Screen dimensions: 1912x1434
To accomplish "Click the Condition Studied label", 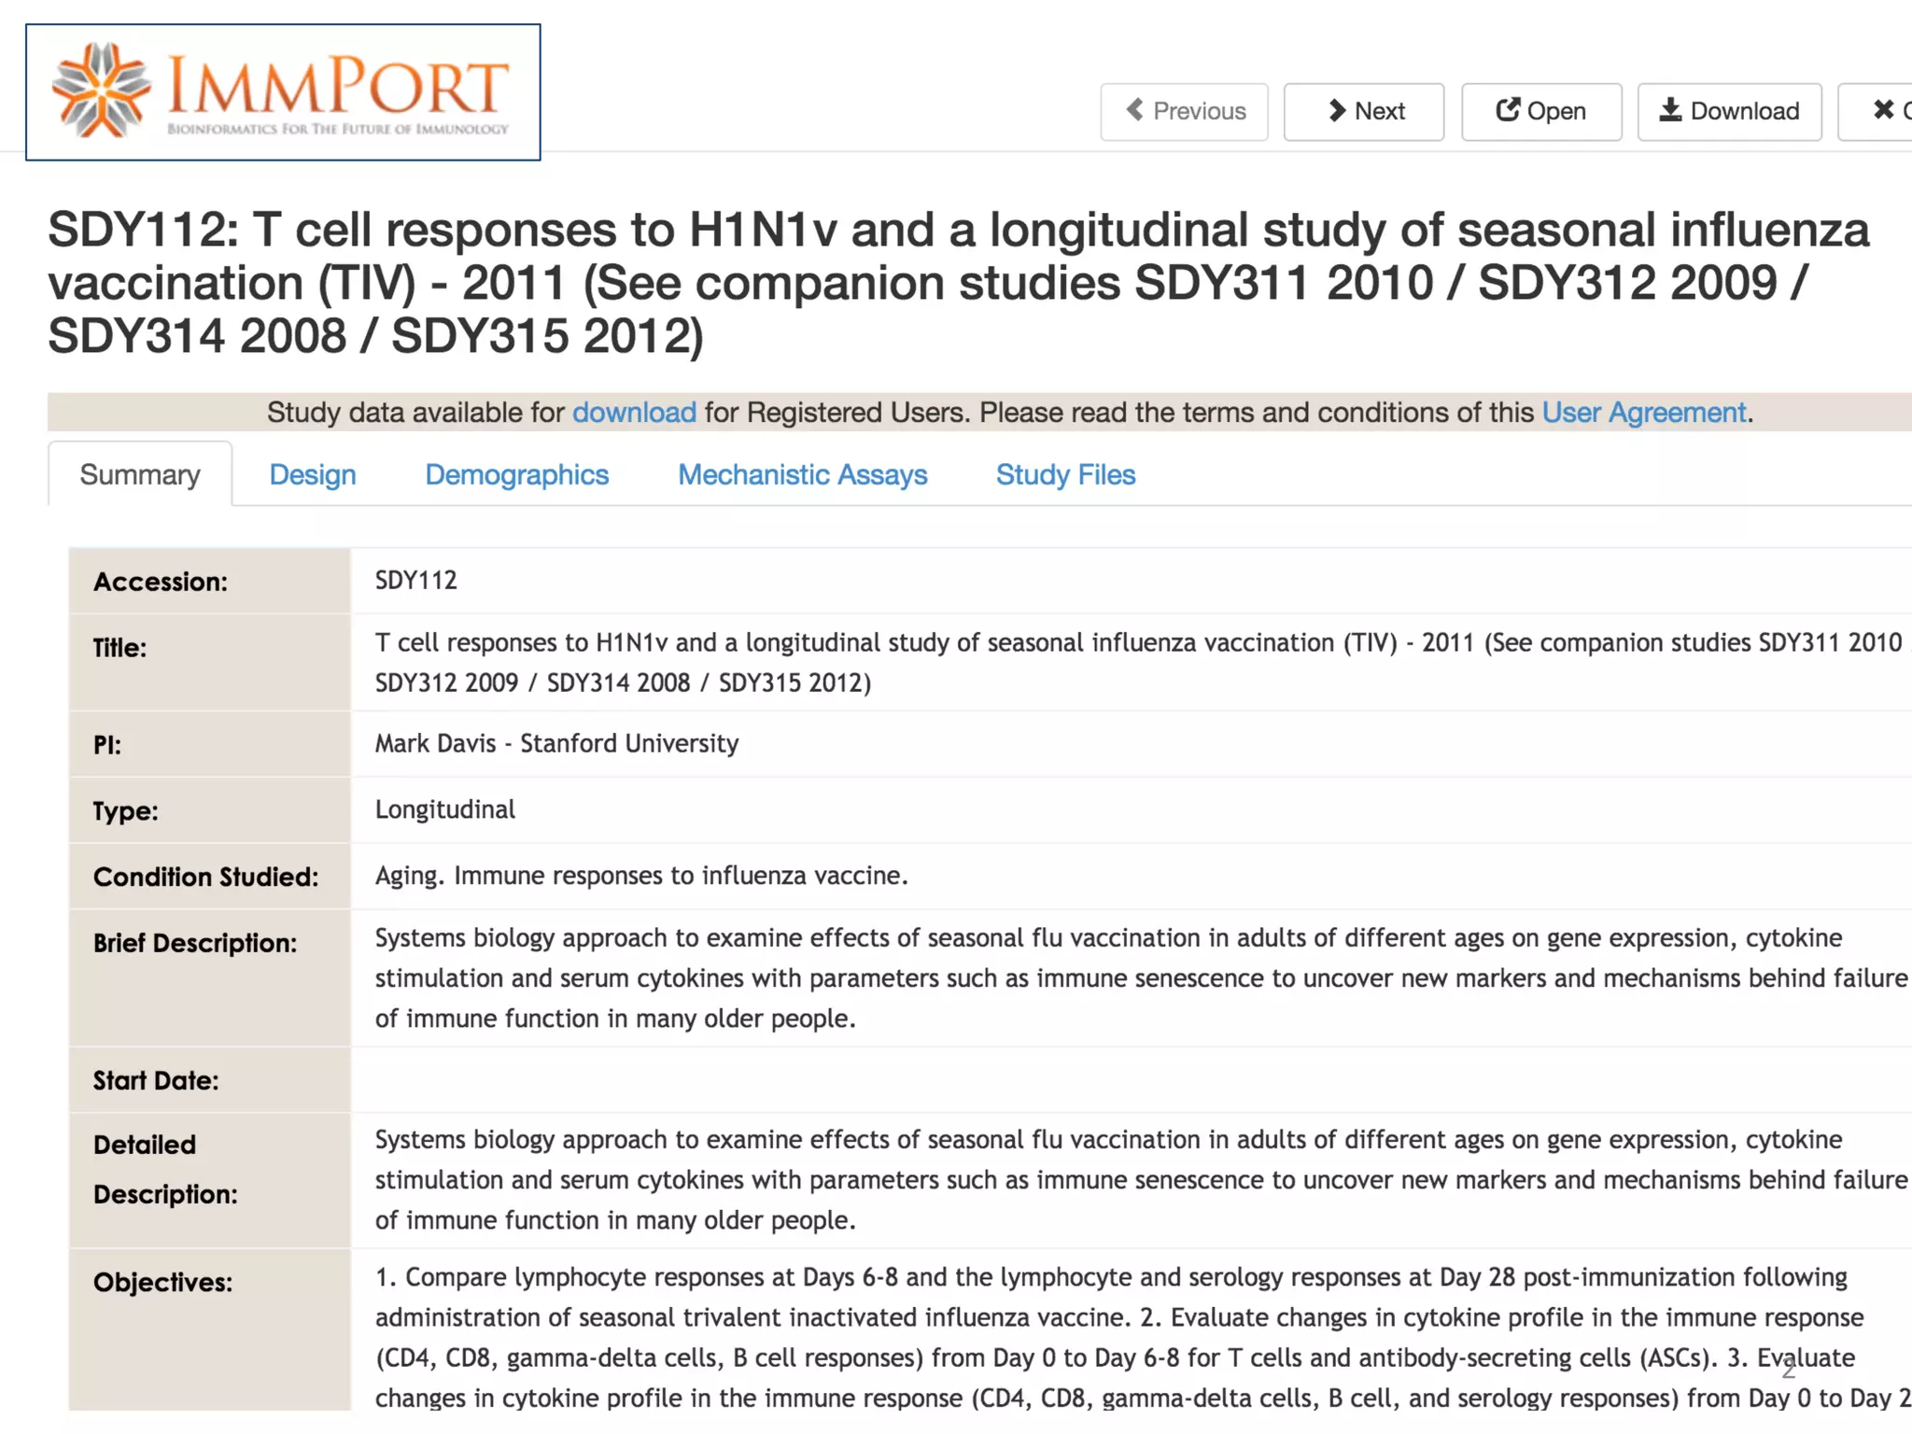I will tap(205, 877).
